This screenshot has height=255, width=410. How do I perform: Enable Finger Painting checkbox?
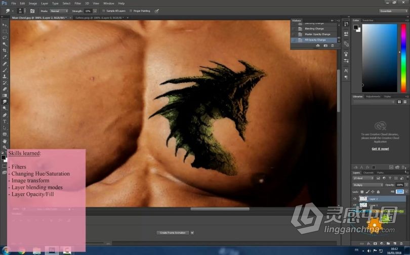click(131, 11)
